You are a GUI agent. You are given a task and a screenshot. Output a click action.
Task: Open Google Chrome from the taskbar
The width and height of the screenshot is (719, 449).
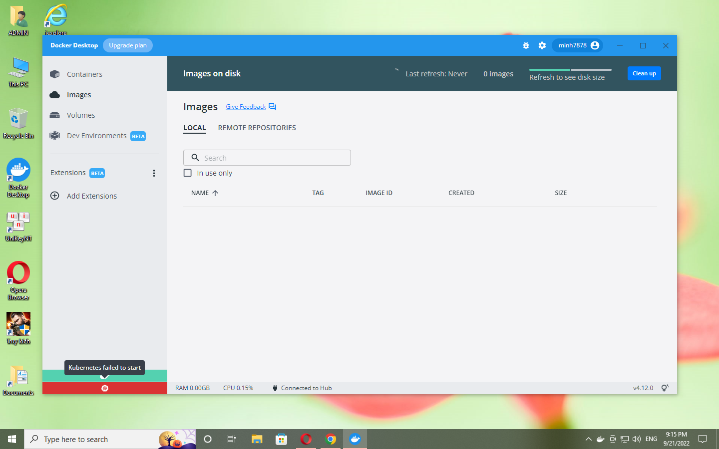(331, 439)
